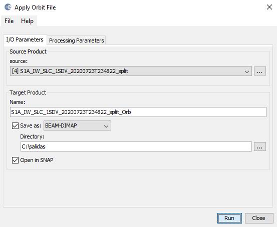Screen dimensions: 277x227
Task: Open the File menu
Action: click(x=9, y=21)
